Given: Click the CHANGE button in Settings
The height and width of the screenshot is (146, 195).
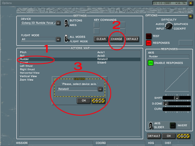Looking at the screenshot, I should [116, 39].
